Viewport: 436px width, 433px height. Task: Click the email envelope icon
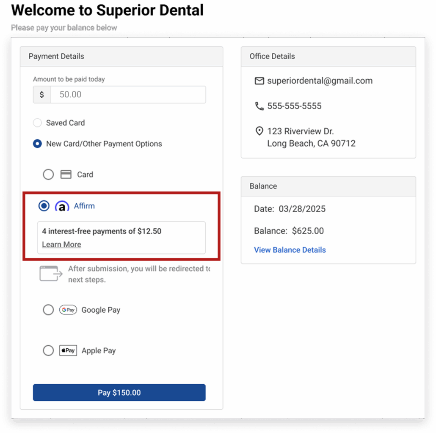259,81
